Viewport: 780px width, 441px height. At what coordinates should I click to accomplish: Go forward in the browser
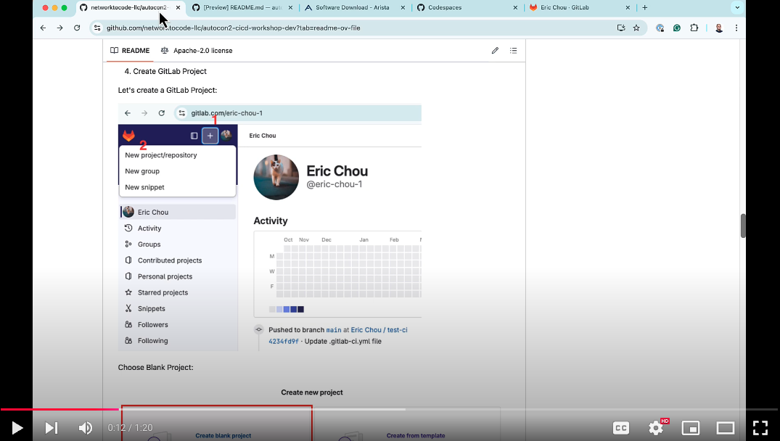click(x=59, y=28)
